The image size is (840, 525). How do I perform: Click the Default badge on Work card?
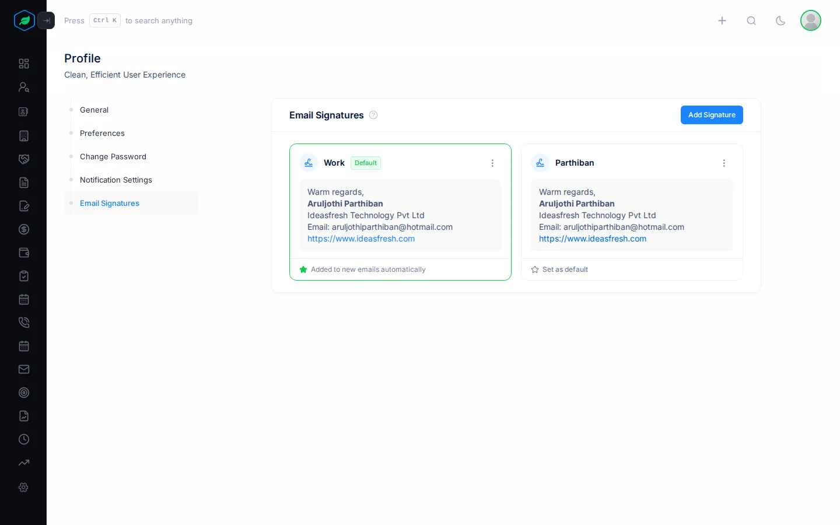(x=366, y=163)
